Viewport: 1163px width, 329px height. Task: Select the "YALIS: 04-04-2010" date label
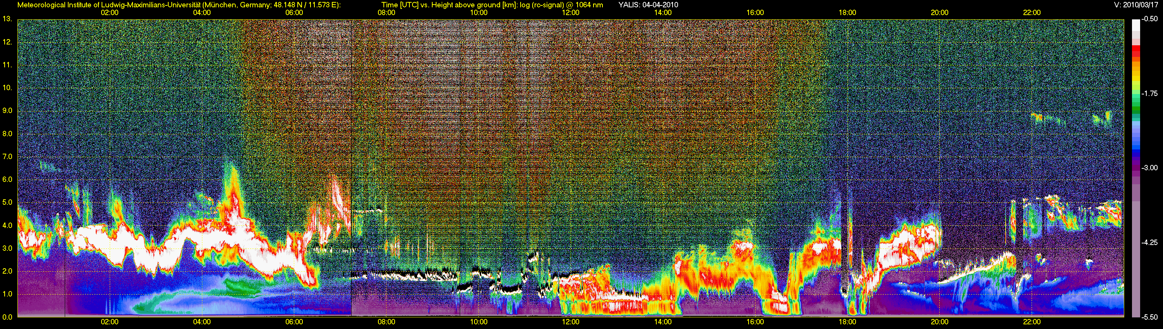[648, 5]
